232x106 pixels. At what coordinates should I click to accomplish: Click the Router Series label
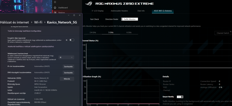[x=168, y=84]
